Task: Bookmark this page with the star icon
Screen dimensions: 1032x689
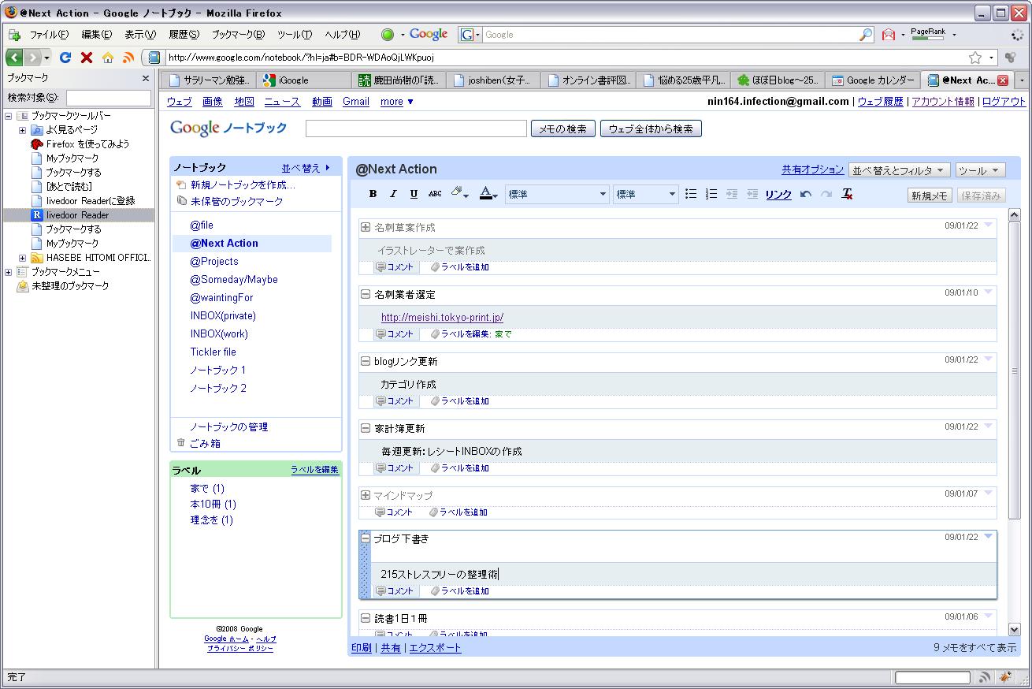Action: 975,58
